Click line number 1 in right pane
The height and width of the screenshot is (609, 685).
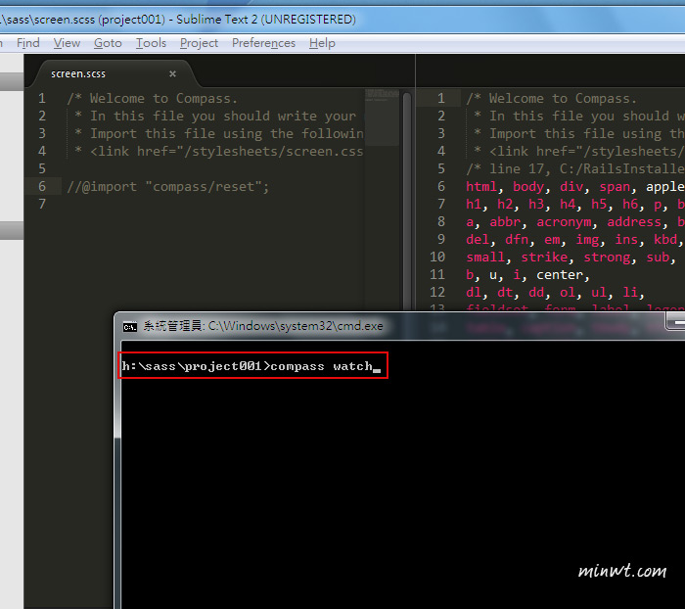[440, 98]
